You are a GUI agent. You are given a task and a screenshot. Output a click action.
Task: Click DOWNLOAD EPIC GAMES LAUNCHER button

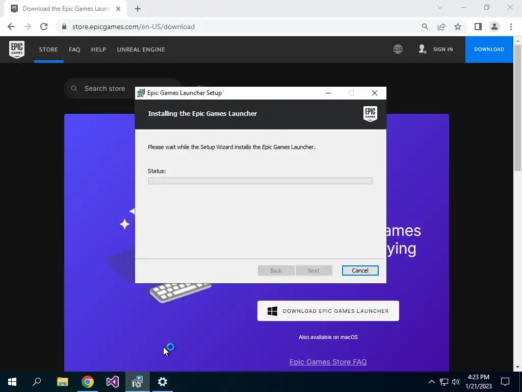tap(328, 311)
